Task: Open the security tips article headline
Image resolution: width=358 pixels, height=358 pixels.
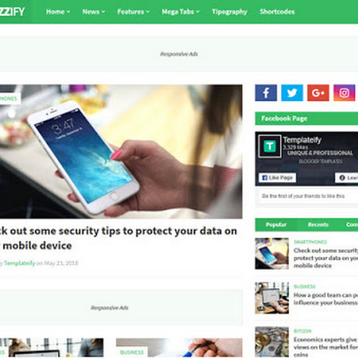Action: click(118, 238)
